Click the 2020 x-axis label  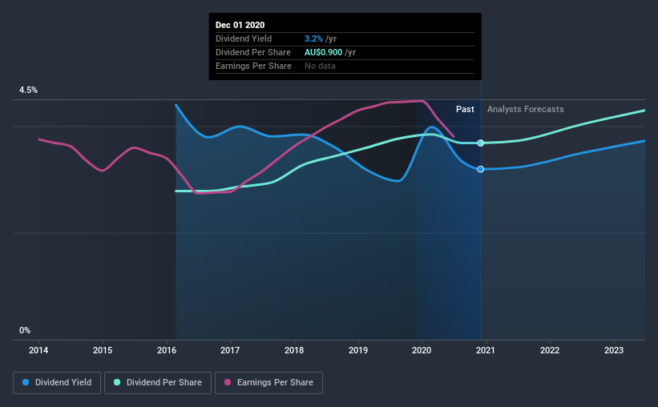click(422, 350)
